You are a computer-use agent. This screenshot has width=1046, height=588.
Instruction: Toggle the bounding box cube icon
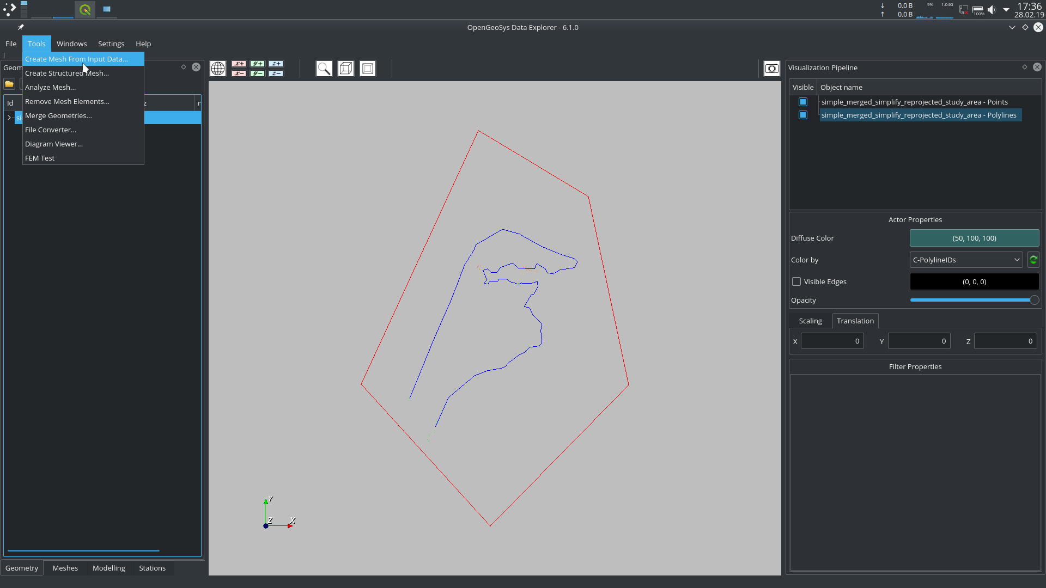346,69
